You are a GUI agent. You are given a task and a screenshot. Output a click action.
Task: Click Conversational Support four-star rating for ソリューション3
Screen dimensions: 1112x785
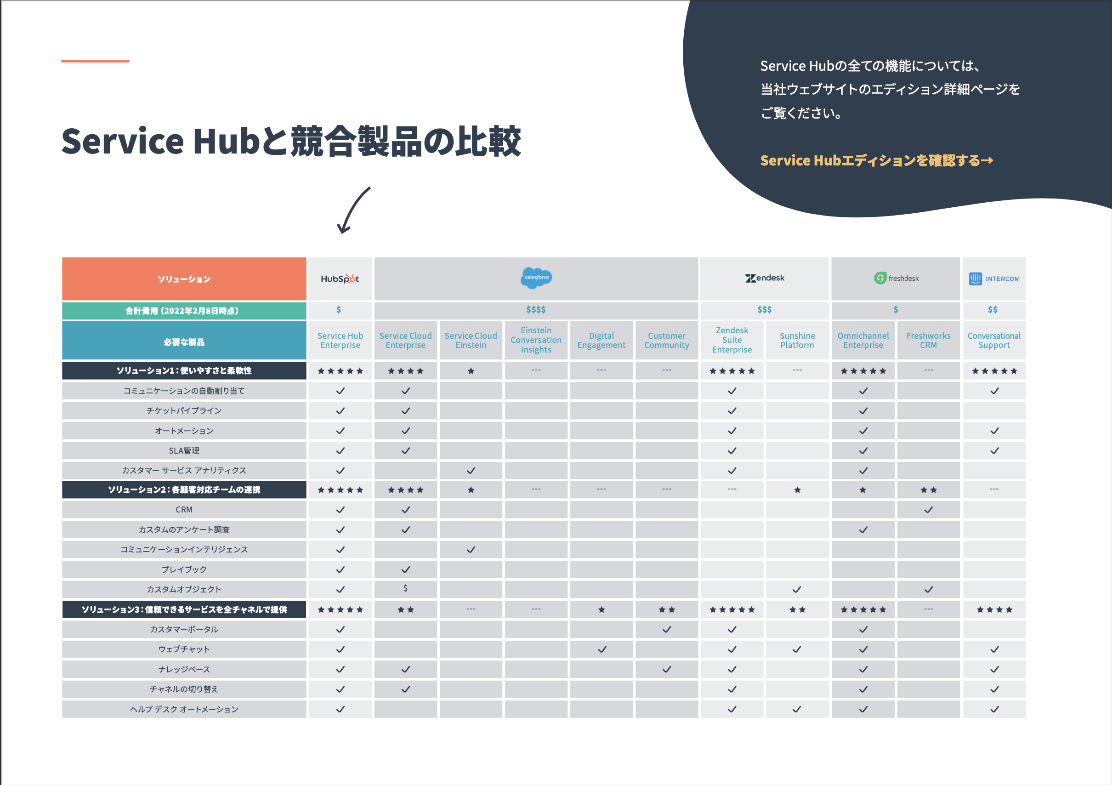(994, 609)
